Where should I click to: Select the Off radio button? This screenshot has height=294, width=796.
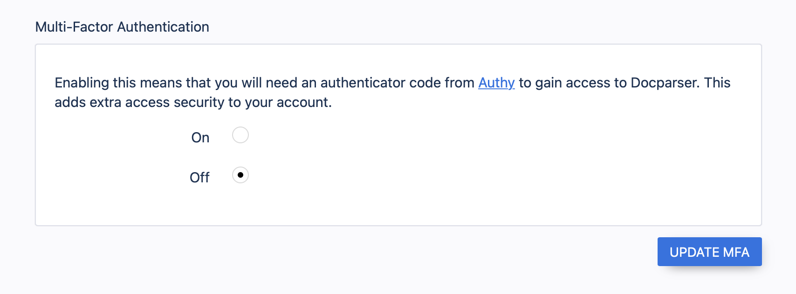240,175
